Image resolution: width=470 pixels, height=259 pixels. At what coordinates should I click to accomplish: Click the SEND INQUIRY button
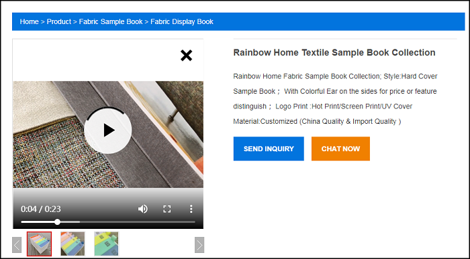point(269,149)
